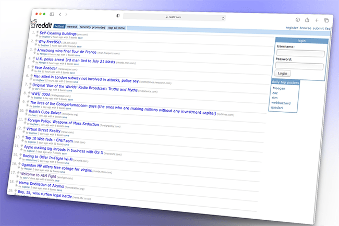
Task: Upvote the Why FreeBSD post
Action: pos(37,41)
